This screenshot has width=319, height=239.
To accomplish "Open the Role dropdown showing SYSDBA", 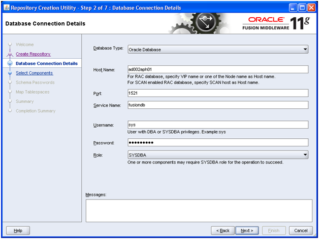I will (218, 155).
